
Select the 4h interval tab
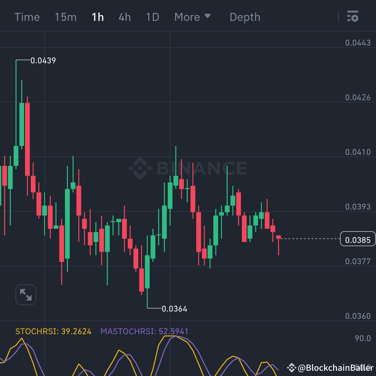[124, 17]
